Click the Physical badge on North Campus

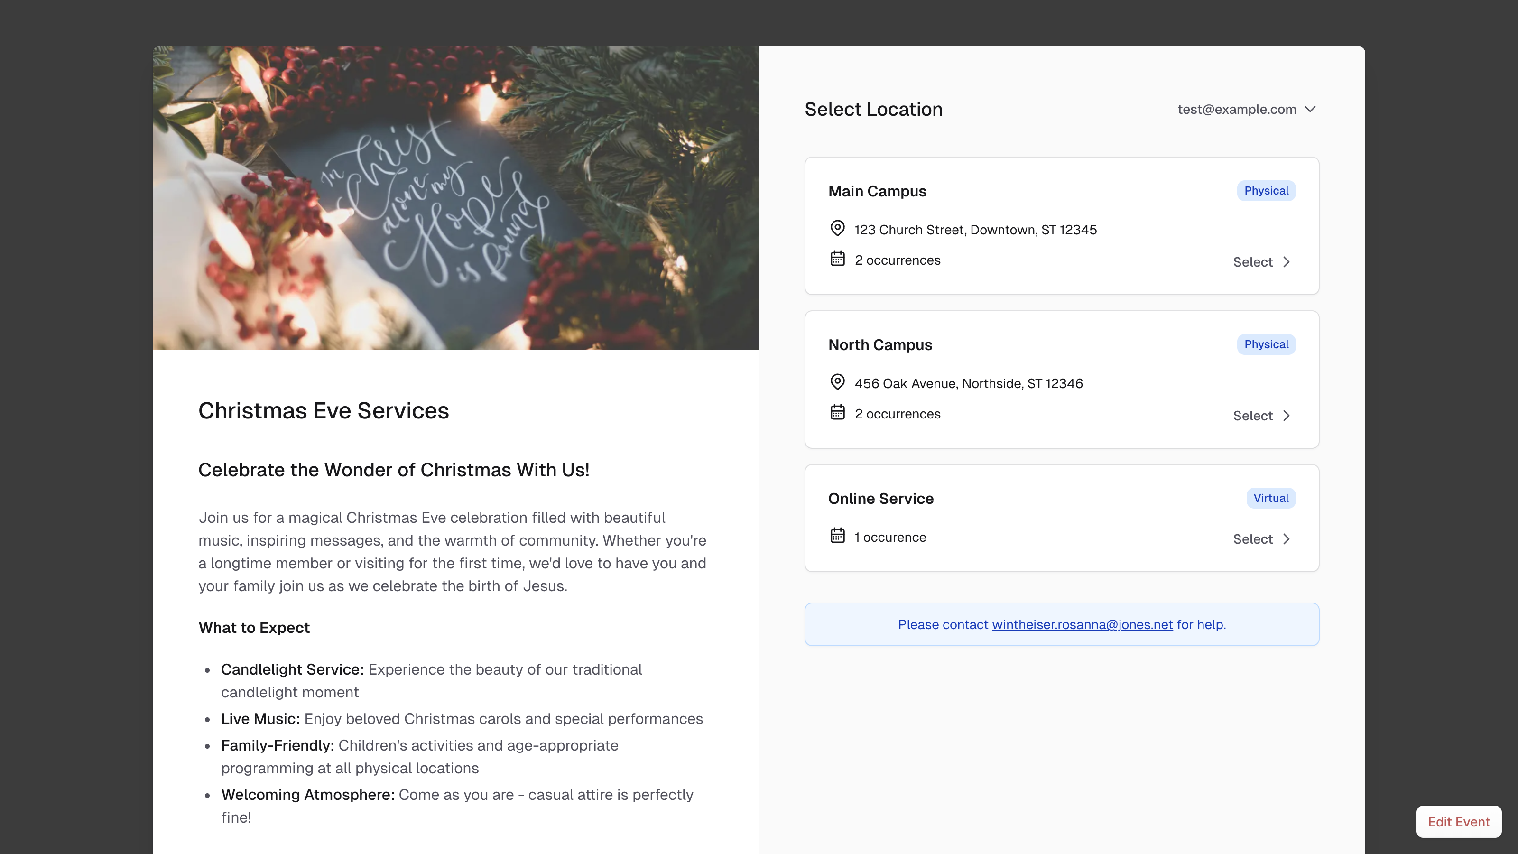1266,345
